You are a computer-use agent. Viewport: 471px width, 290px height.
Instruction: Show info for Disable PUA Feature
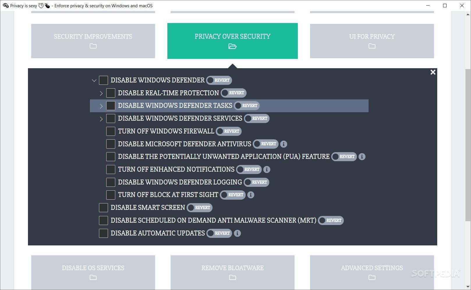click(362, 157)
